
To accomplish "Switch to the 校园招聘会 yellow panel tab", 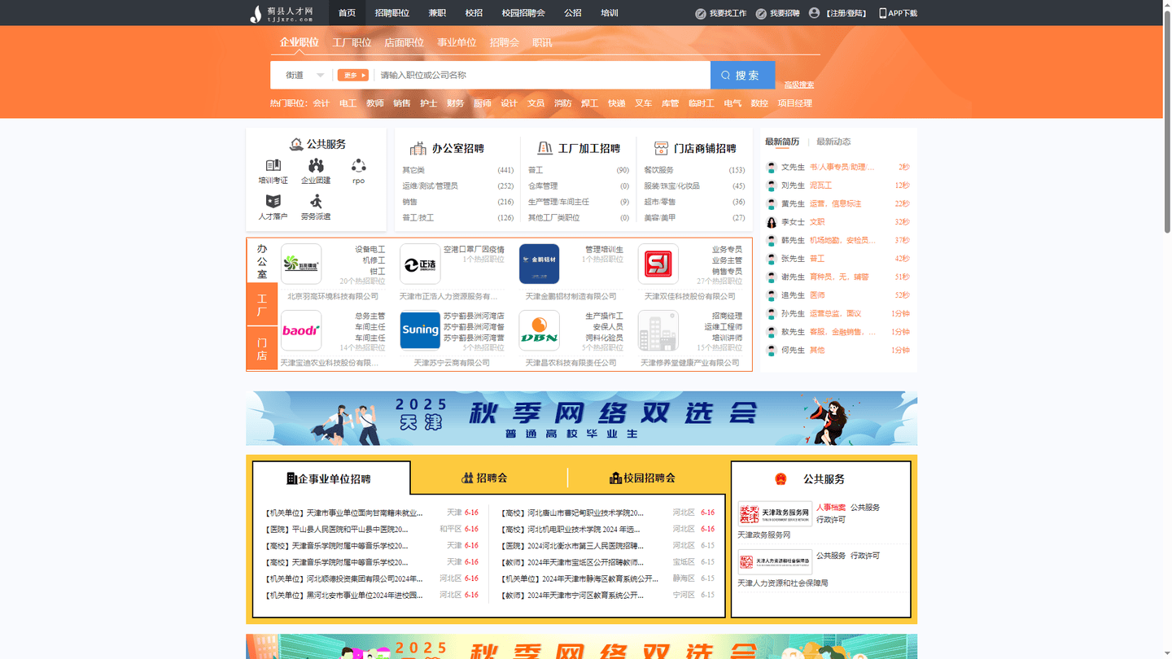I will (x=643, y=478).
